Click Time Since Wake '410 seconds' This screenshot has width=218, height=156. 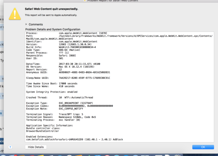pyautogui.click(x=66, y=86)
